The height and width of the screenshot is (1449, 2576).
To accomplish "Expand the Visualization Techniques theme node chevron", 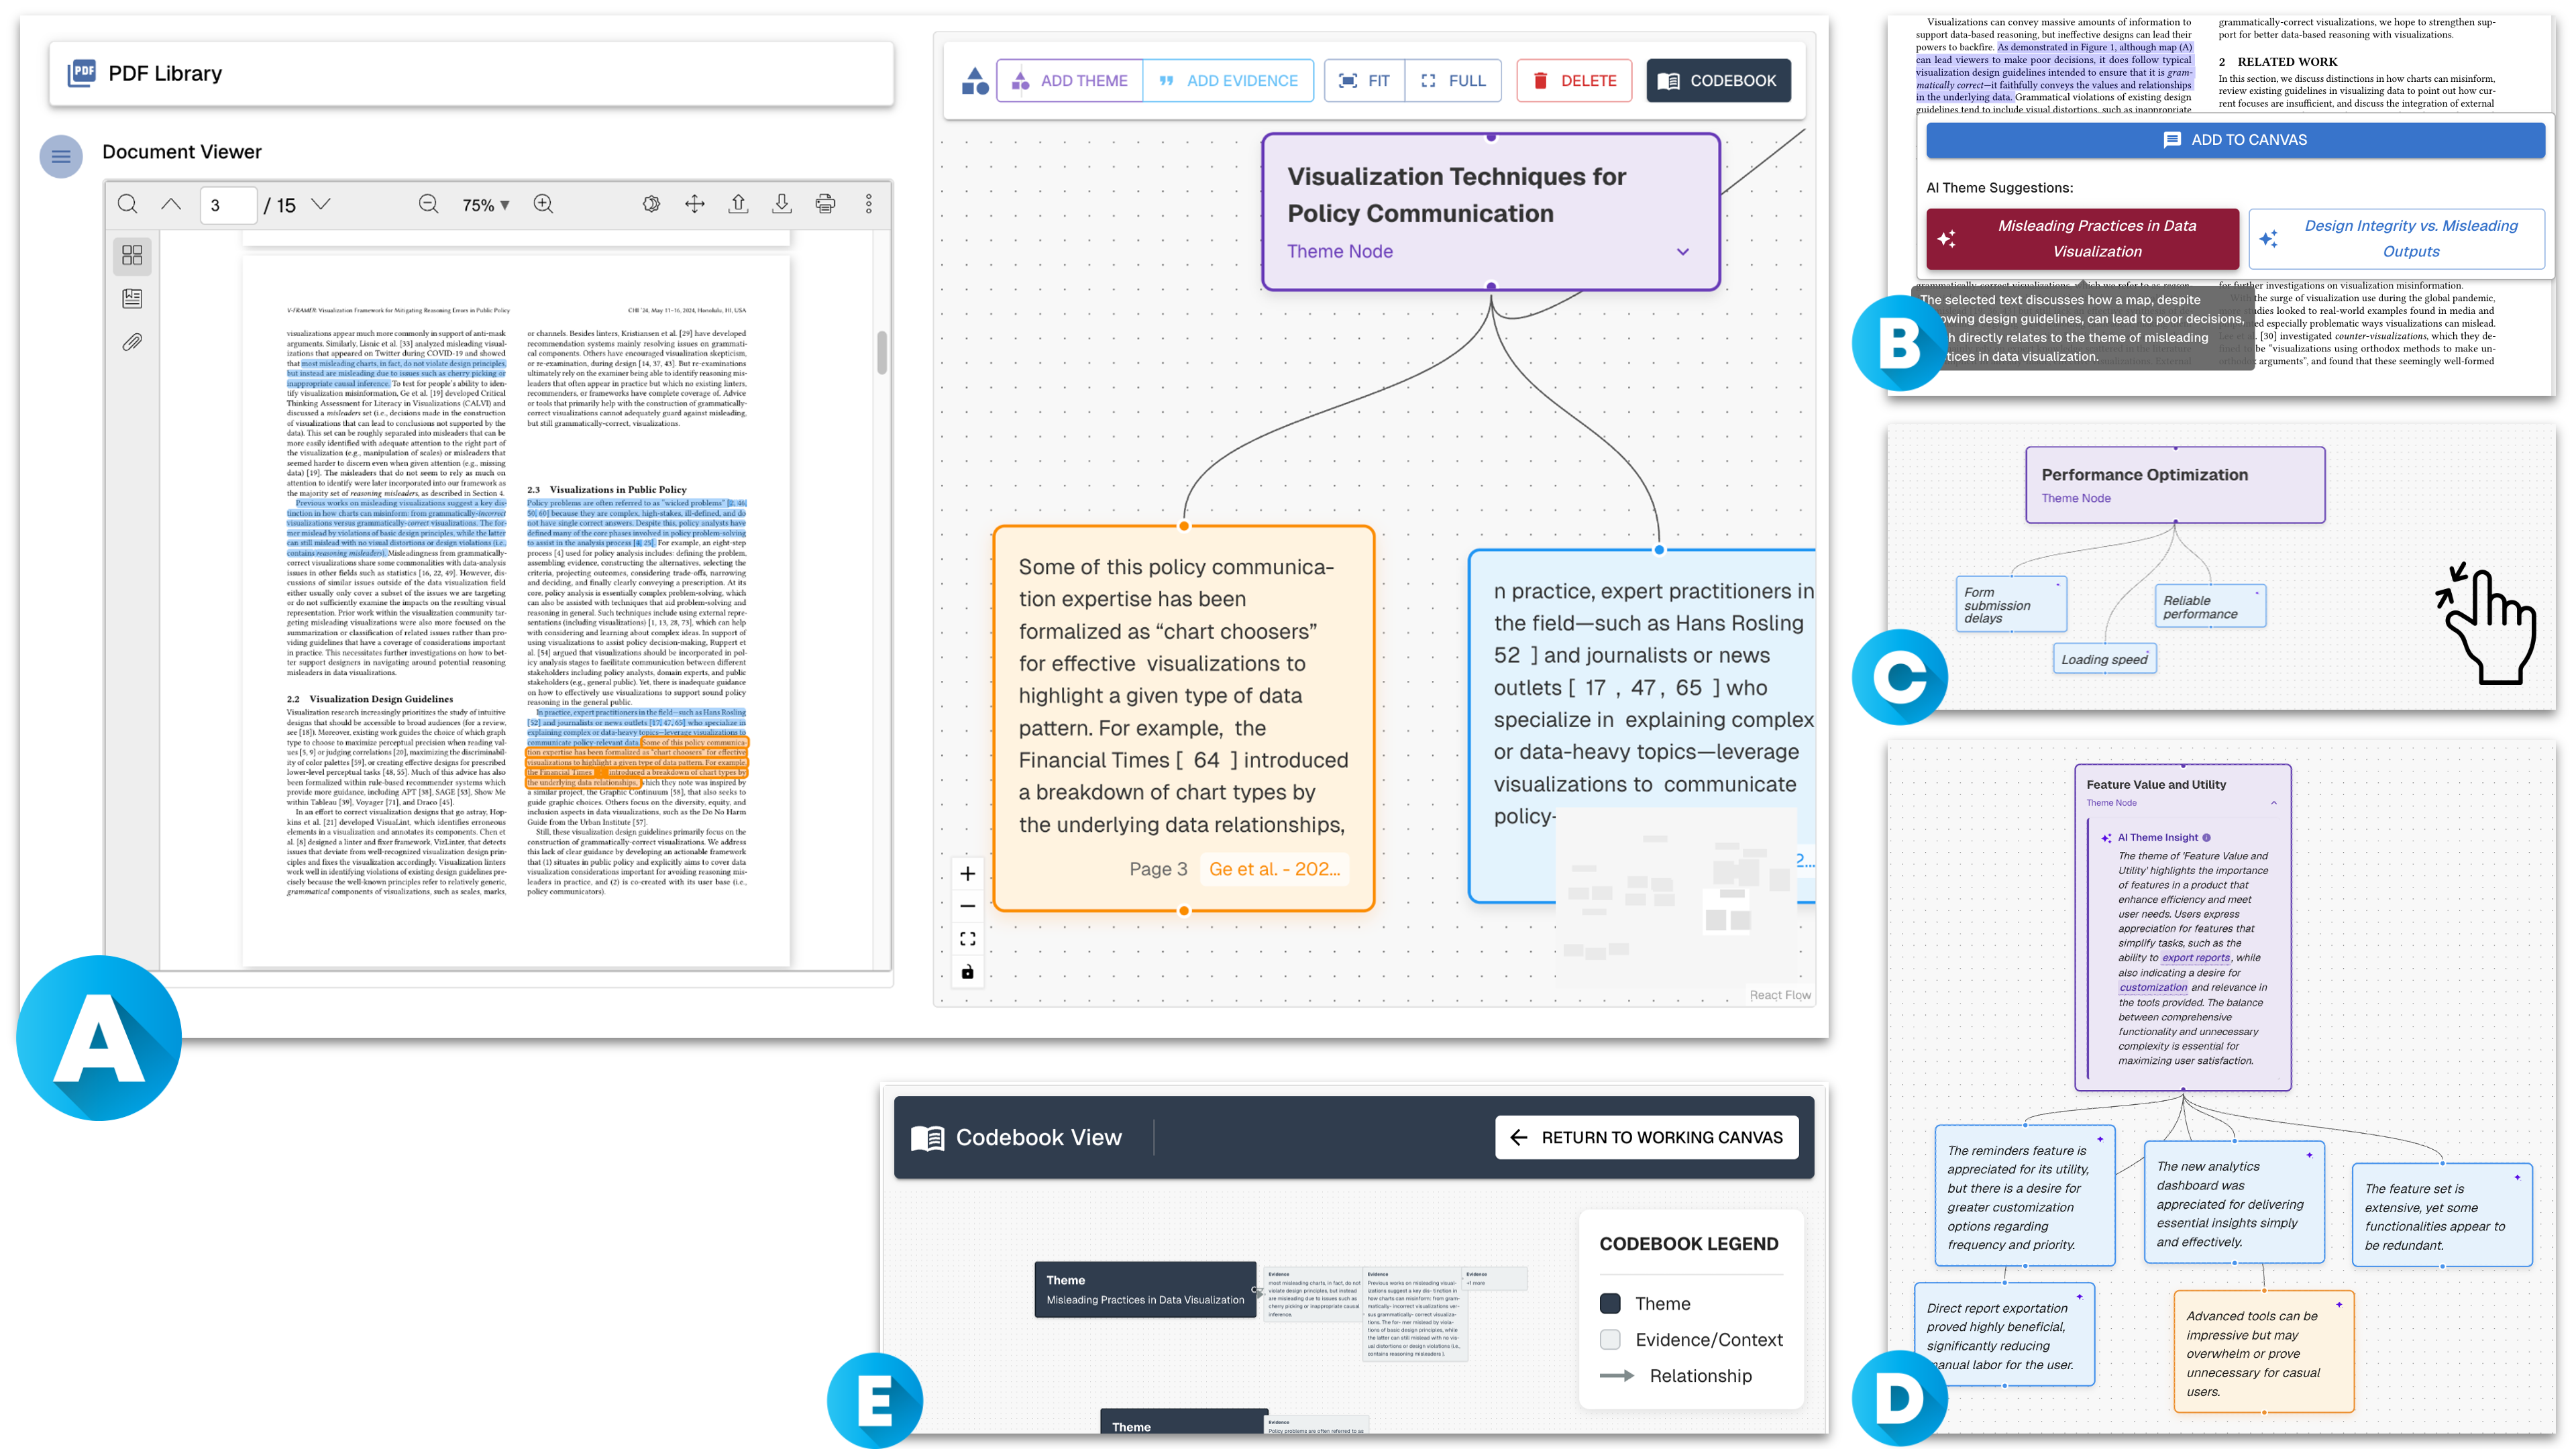I will [1683, 252].
